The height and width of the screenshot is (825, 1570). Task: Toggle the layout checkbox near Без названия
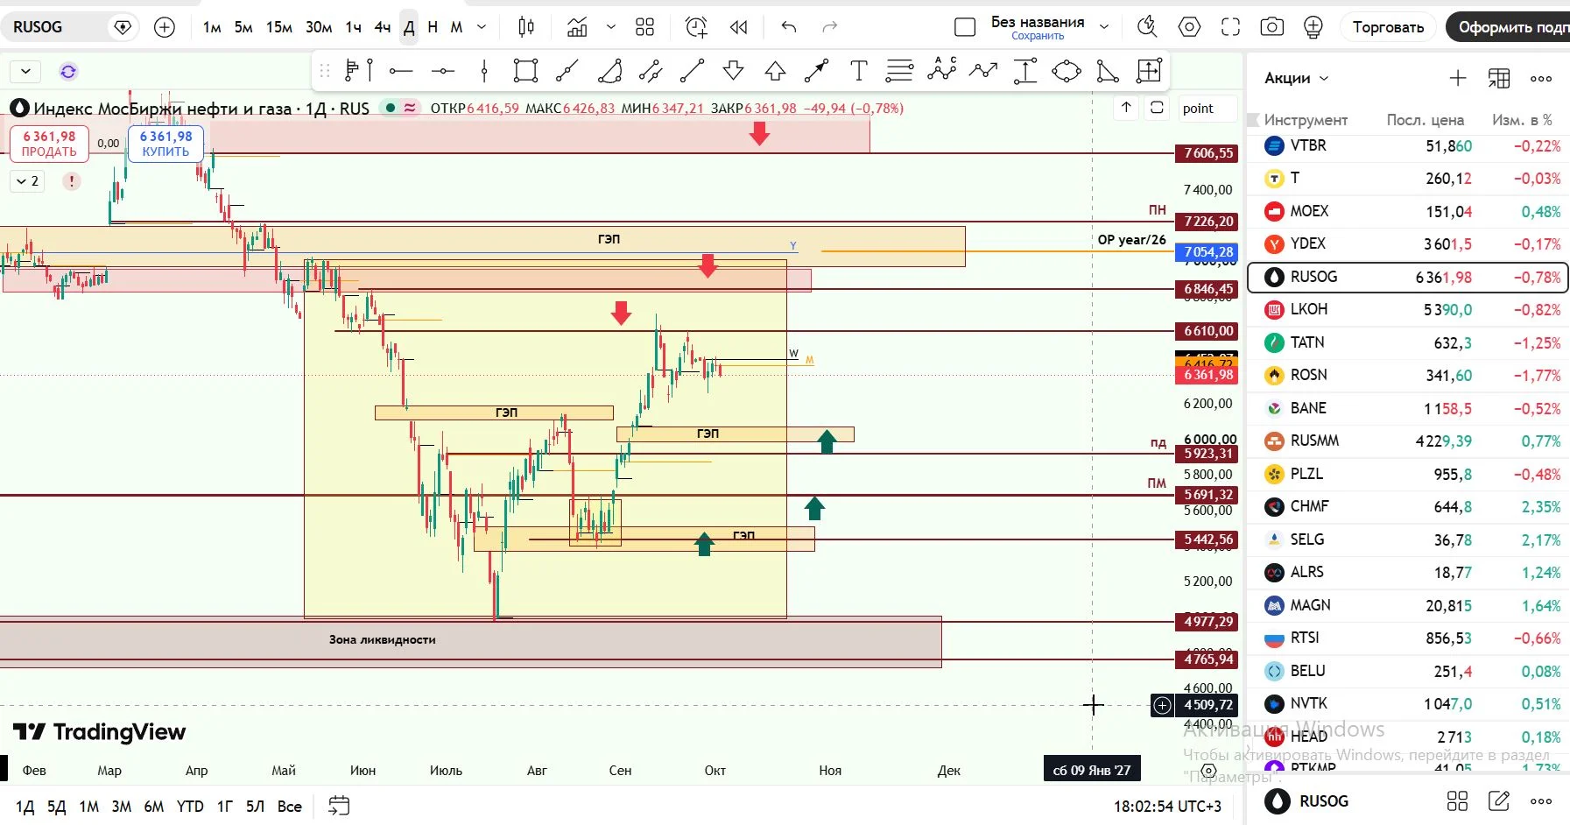click(x=965, y=27)
